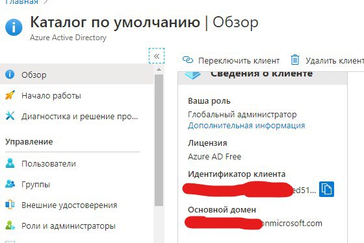Viewport: 364px width, 243px height.
Task: Click the user icon beside Пользователи
Action: [x=10, y=163]
